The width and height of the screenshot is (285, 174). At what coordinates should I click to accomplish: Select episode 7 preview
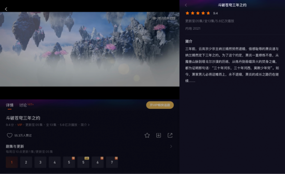pos(112,162)
